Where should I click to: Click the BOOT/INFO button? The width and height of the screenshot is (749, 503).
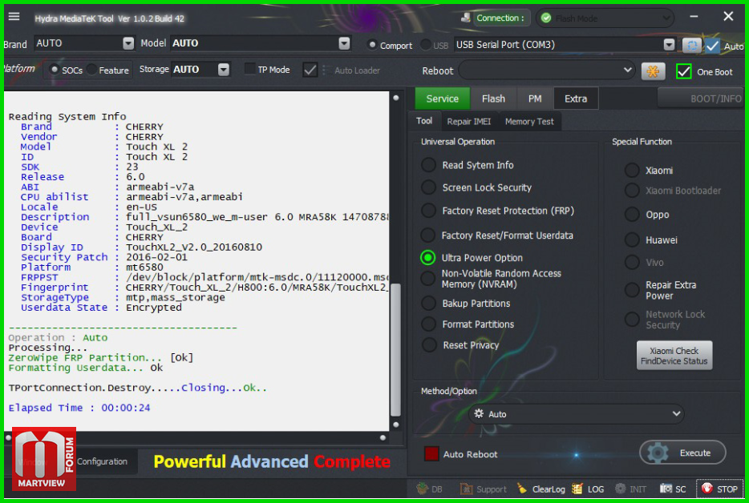point(701,99)
